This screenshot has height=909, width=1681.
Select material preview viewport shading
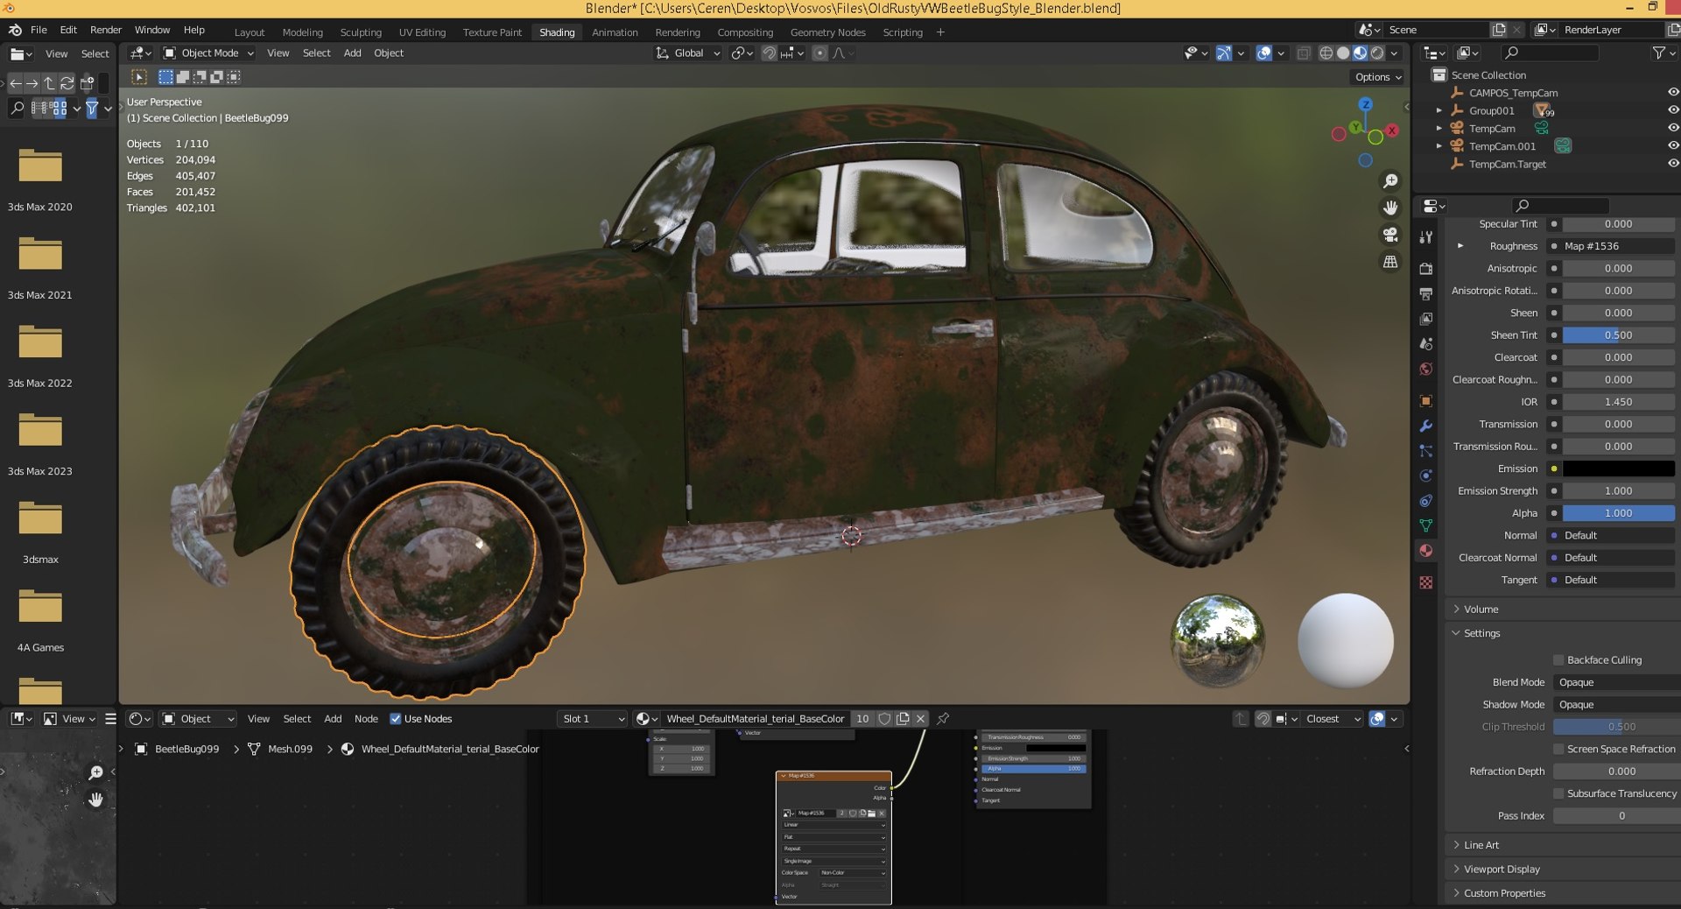1360,53
